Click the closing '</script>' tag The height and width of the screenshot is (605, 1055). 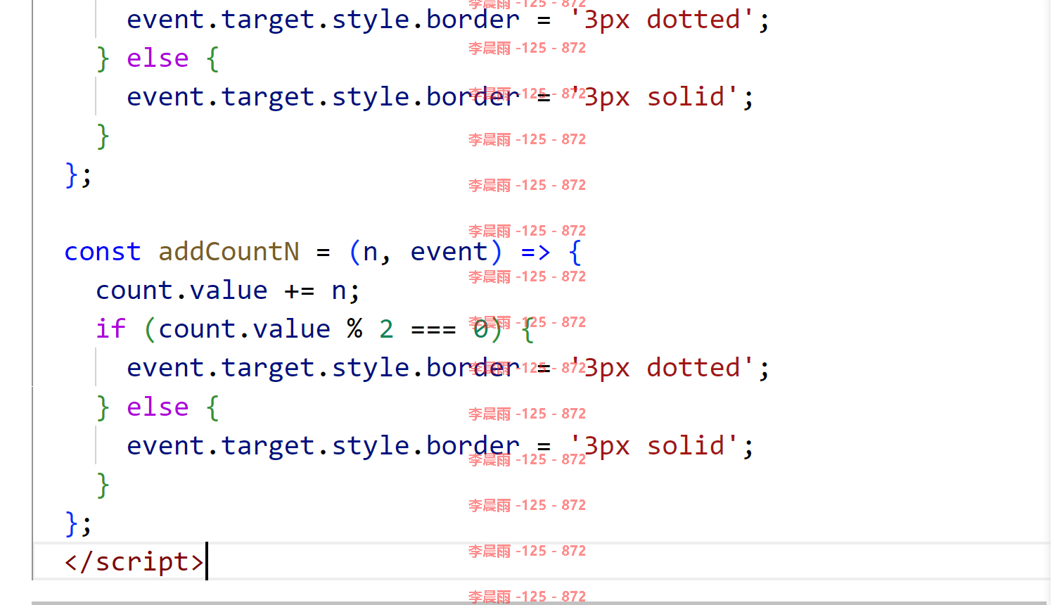(134, 561)
